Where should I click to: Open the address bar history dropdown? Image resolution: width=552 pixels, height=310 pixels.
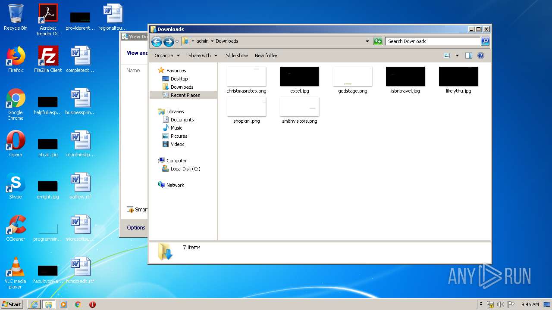(x=367, y=41)
